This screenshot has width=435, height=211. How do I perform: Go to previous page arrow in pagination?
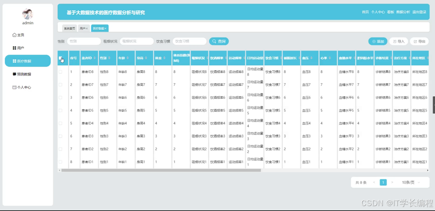pyautogui.click(x=374, y=182)
